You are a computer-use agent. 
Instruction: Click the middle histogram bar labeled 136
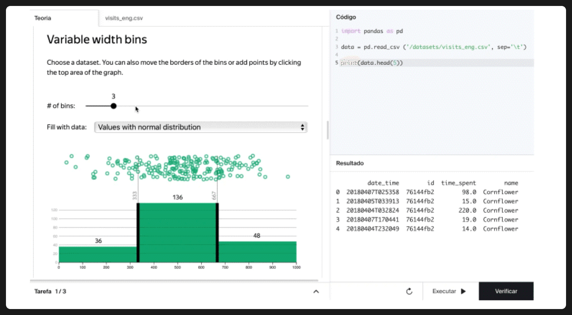178,233
